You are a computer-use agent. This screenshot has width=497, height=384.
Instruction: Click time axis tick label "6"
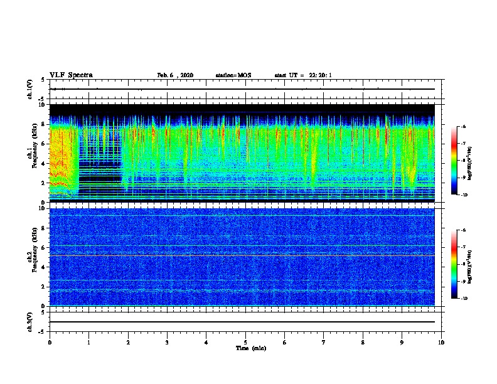[285, 343]
